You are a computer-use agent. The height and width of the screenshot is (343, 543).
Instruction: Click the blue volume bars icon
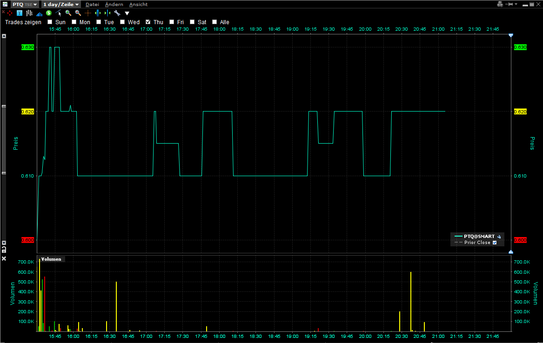pyautogui.click(x=39, y=13)
